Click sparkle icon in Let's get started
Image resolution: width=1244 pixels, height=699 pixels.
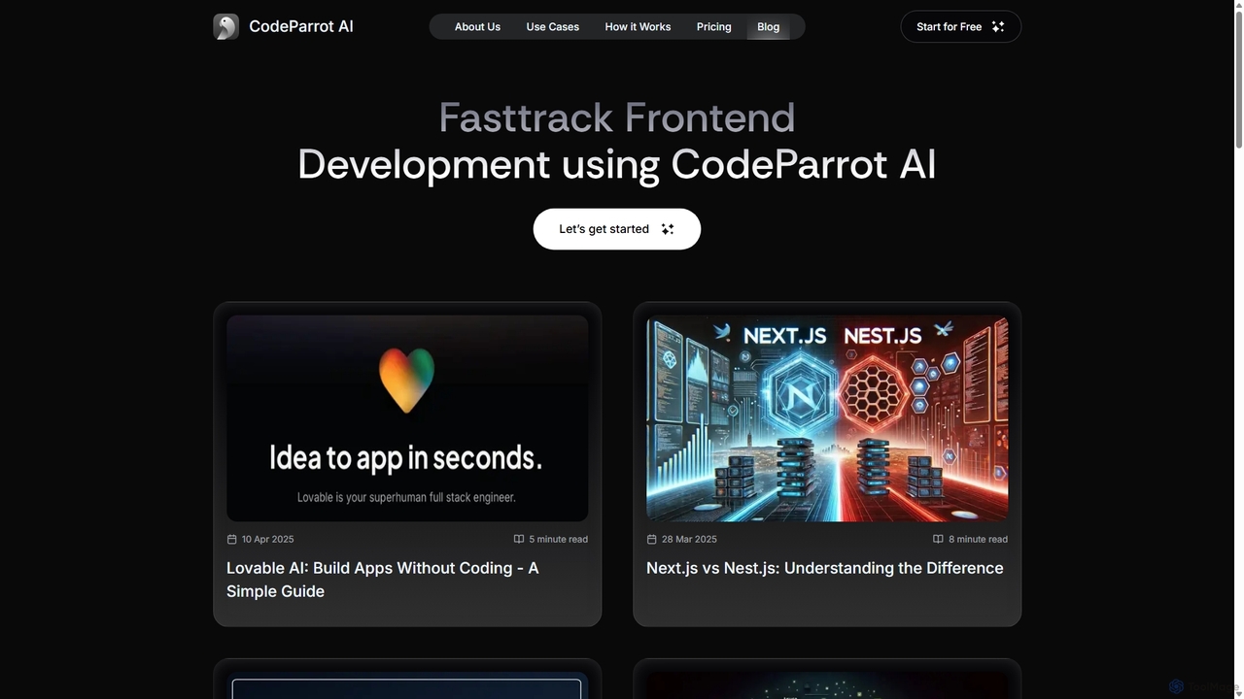pyautogui.click(x=668, y=229)
